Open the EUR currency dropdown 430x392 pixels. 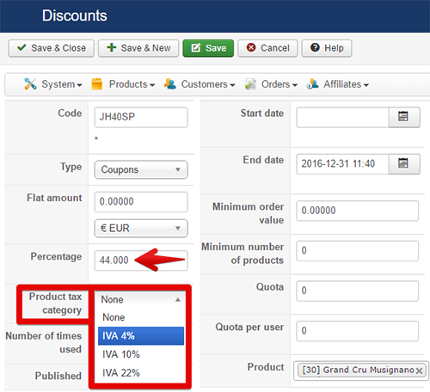[141, 229]
